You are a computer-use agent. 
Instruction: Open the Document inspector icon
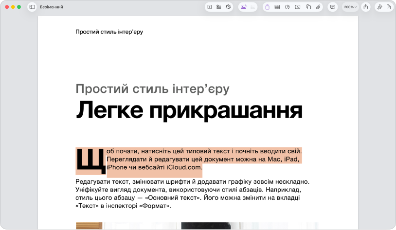389,7
